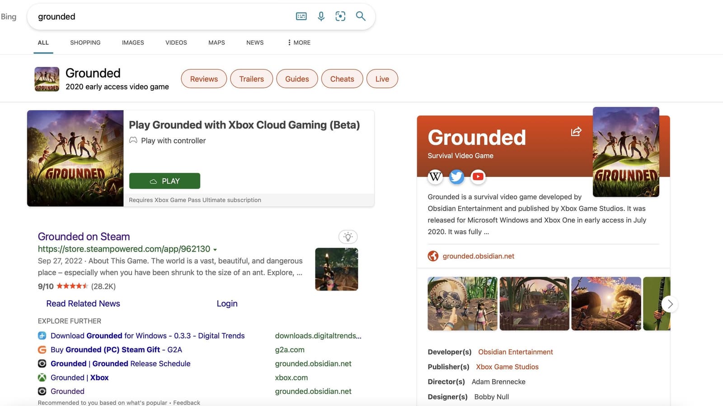Start voice search with microphone icon
Screen dimensions: 723x406
[321, 16]
